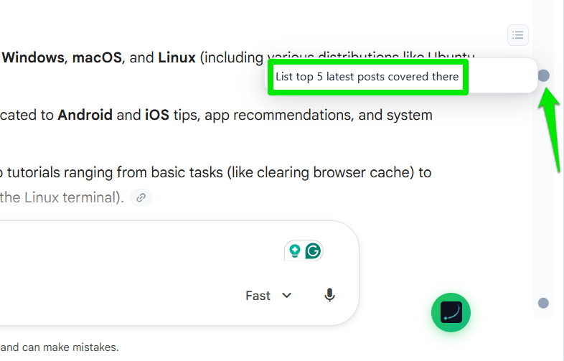Click the Grammarly lightbulb suggestion icon

tap(294, 251)
